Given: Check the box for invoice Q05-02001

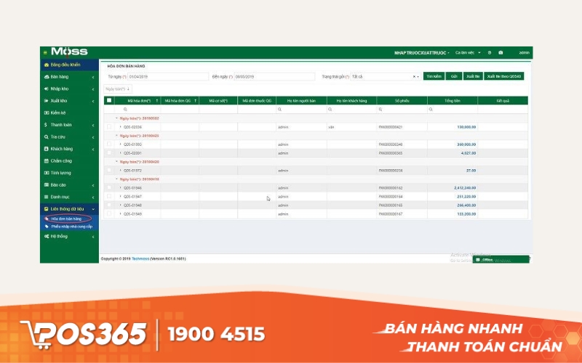Looking at the screenshot, I should click(109, 152).
